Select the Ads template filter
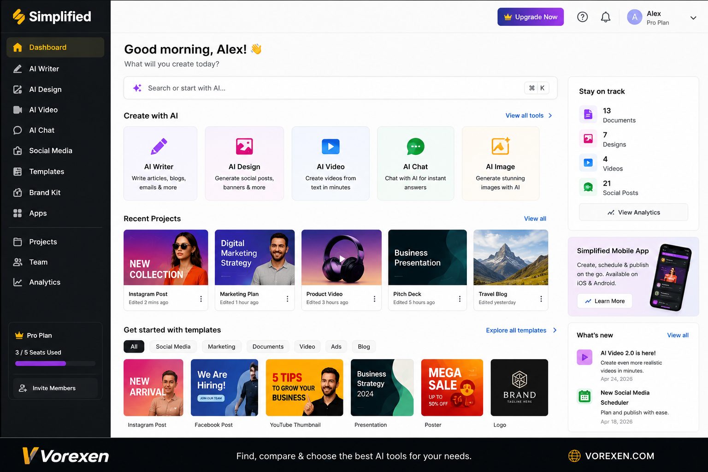Image resolution: width=708 pixels, height=472 pixels. [x=336, y=347]
